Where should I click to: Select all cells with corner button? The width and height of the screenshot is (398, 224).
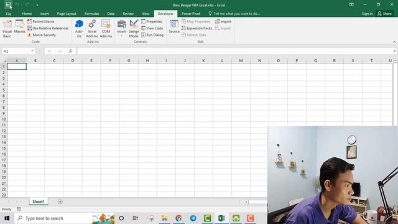coord(4,61)
